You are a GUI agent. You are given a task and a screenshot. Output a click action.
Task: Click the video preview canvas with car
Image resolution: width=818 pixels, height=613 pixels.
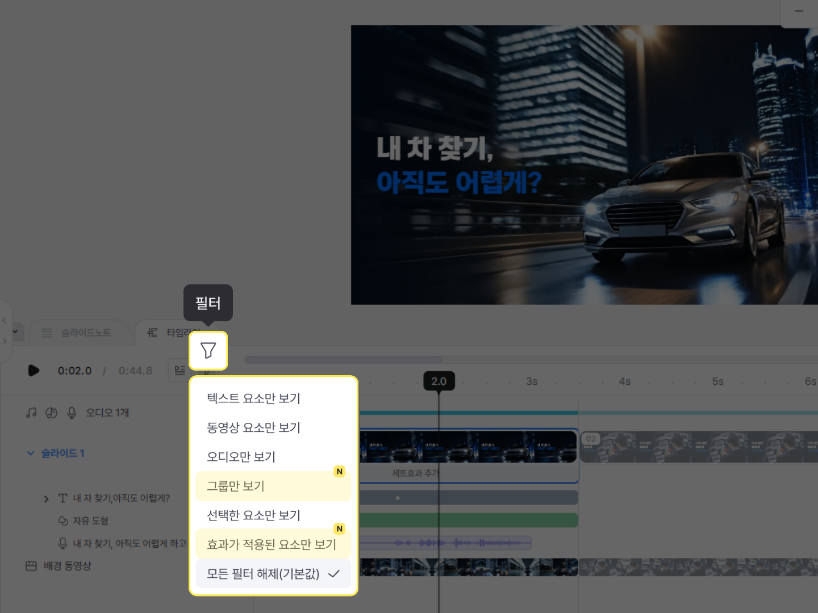(x=585, y=165)
